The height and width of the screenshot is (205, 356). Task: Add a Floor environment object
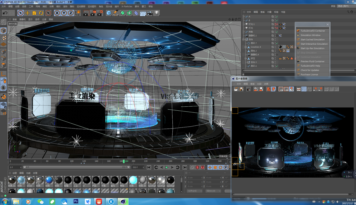click(143, 13)
